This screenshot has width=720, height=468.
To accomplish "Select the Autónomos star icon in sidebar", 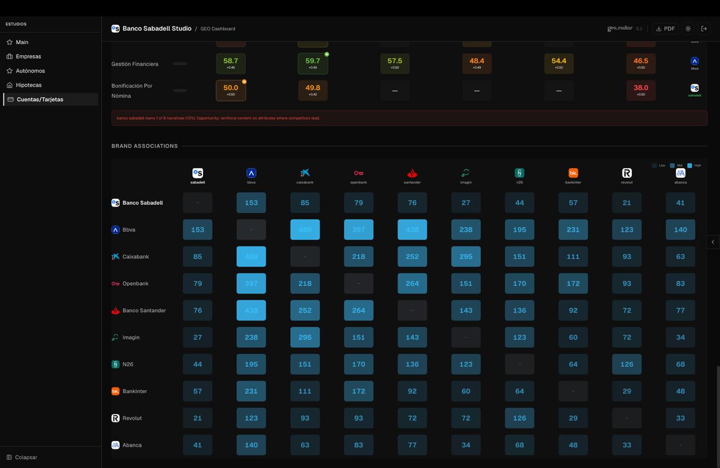I will 10,71.
